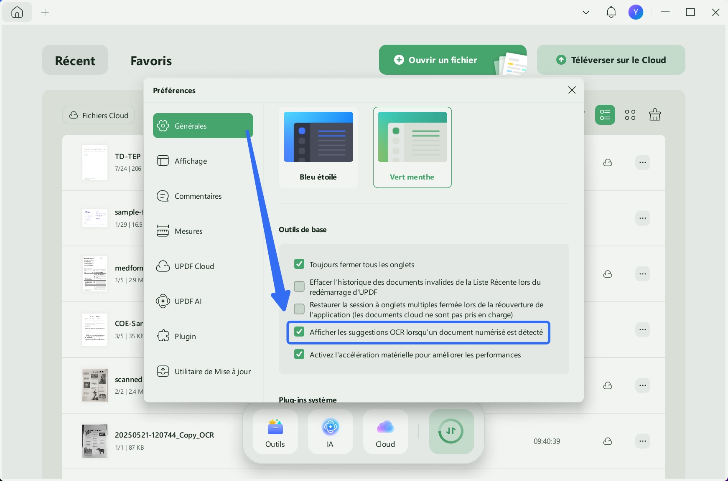This screenshot has width=728, height=481.
Task: Choose the Vert menthe theme
Action: 412,147
